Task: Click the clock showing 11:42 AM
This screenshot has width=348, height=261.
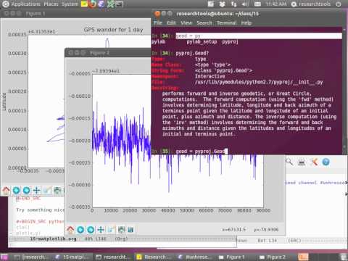Action: [276, 4]
